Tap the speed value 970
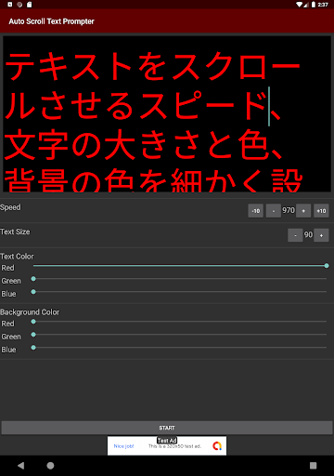The width and height of the screenshot is (334, 476). point(289,210)
